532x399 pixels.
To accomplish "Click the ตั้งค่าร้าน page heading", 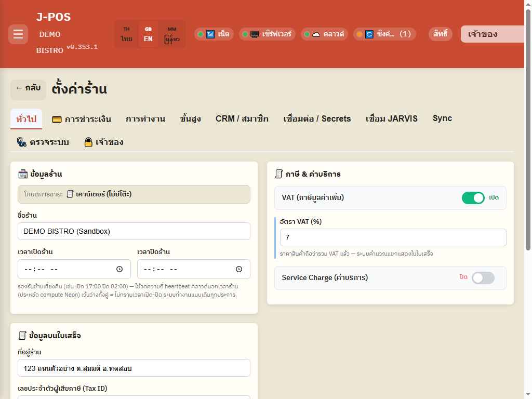I will tap(79, 89).
